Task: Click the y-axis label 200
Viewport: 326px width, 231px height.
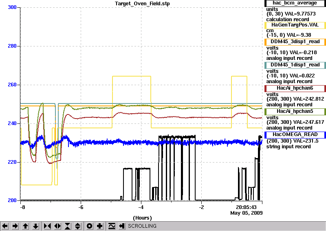Action: [x=12, y=200]
